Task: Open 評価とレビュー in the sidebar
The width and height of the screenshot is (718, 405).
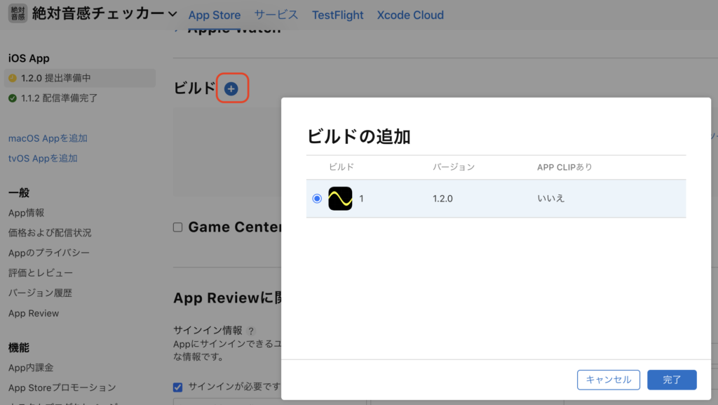Action: [40, 273]
